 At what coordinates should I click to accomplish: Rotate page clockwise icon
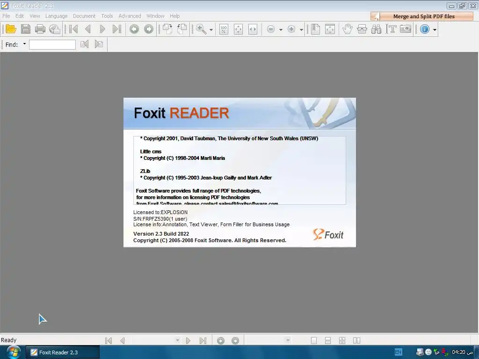tap(167, 29)
